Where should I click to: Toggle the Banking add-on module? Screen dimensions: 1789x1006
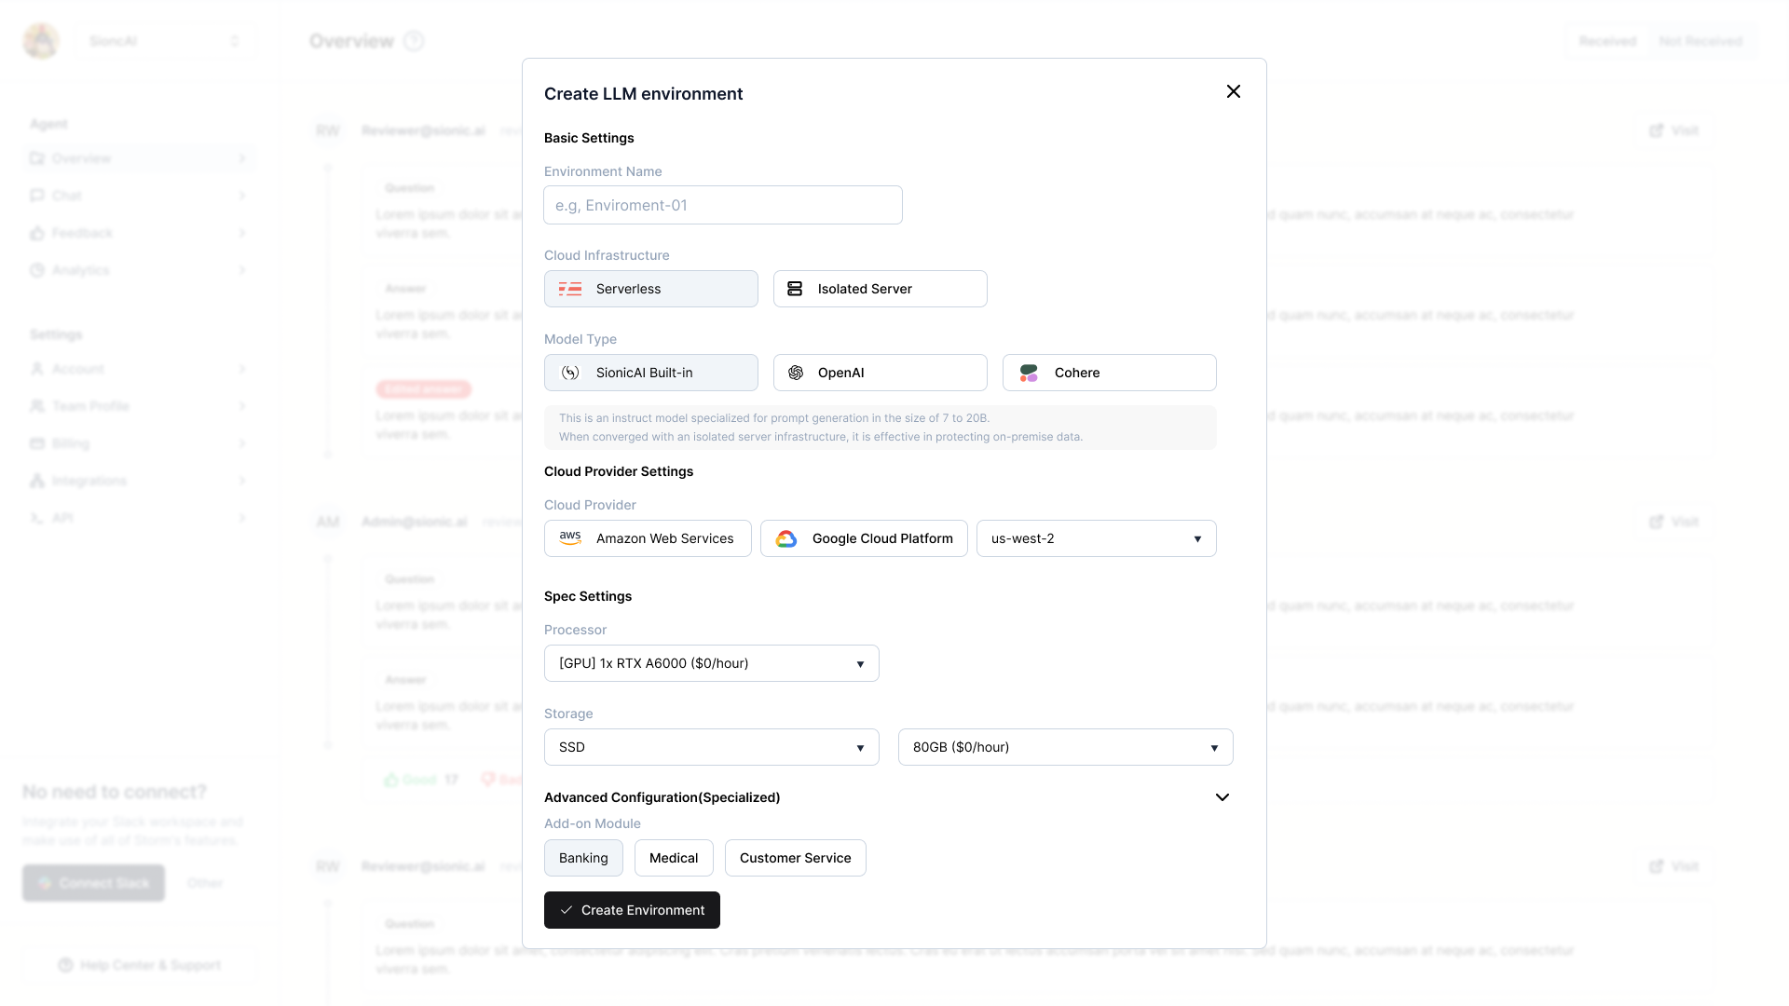point(583,858)
